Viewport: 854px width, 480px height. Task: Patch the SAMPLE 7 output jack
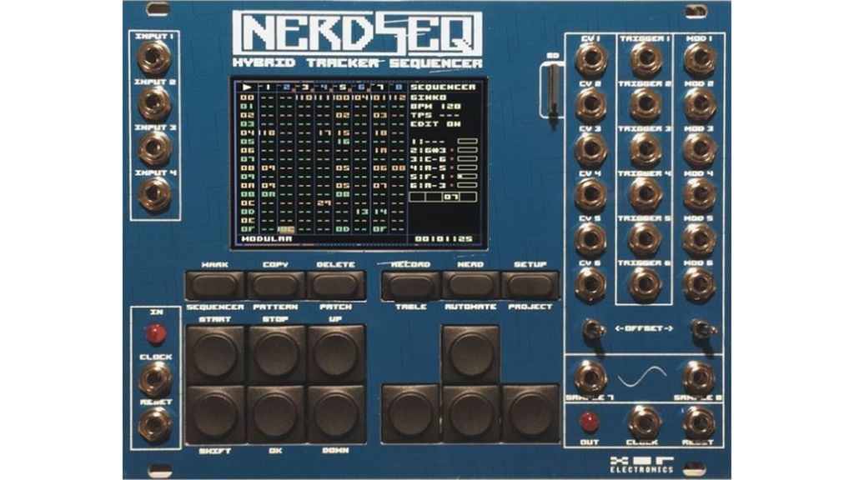point(592,375)
